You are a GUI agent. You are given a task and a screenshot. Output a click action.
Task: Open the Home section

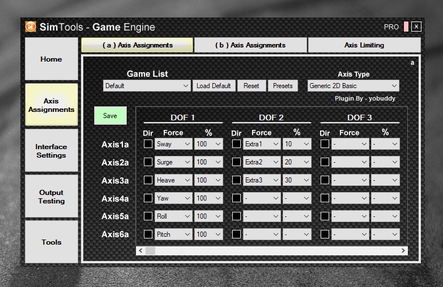52,59
